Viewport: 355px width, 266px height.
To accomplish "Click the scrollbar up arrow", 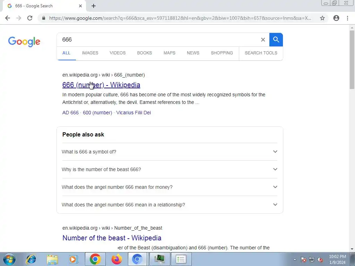I will point(352,28).
